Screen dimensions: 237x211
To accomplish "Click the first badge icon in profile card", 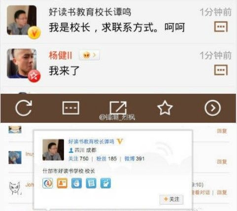I will [x=48, y=183].
